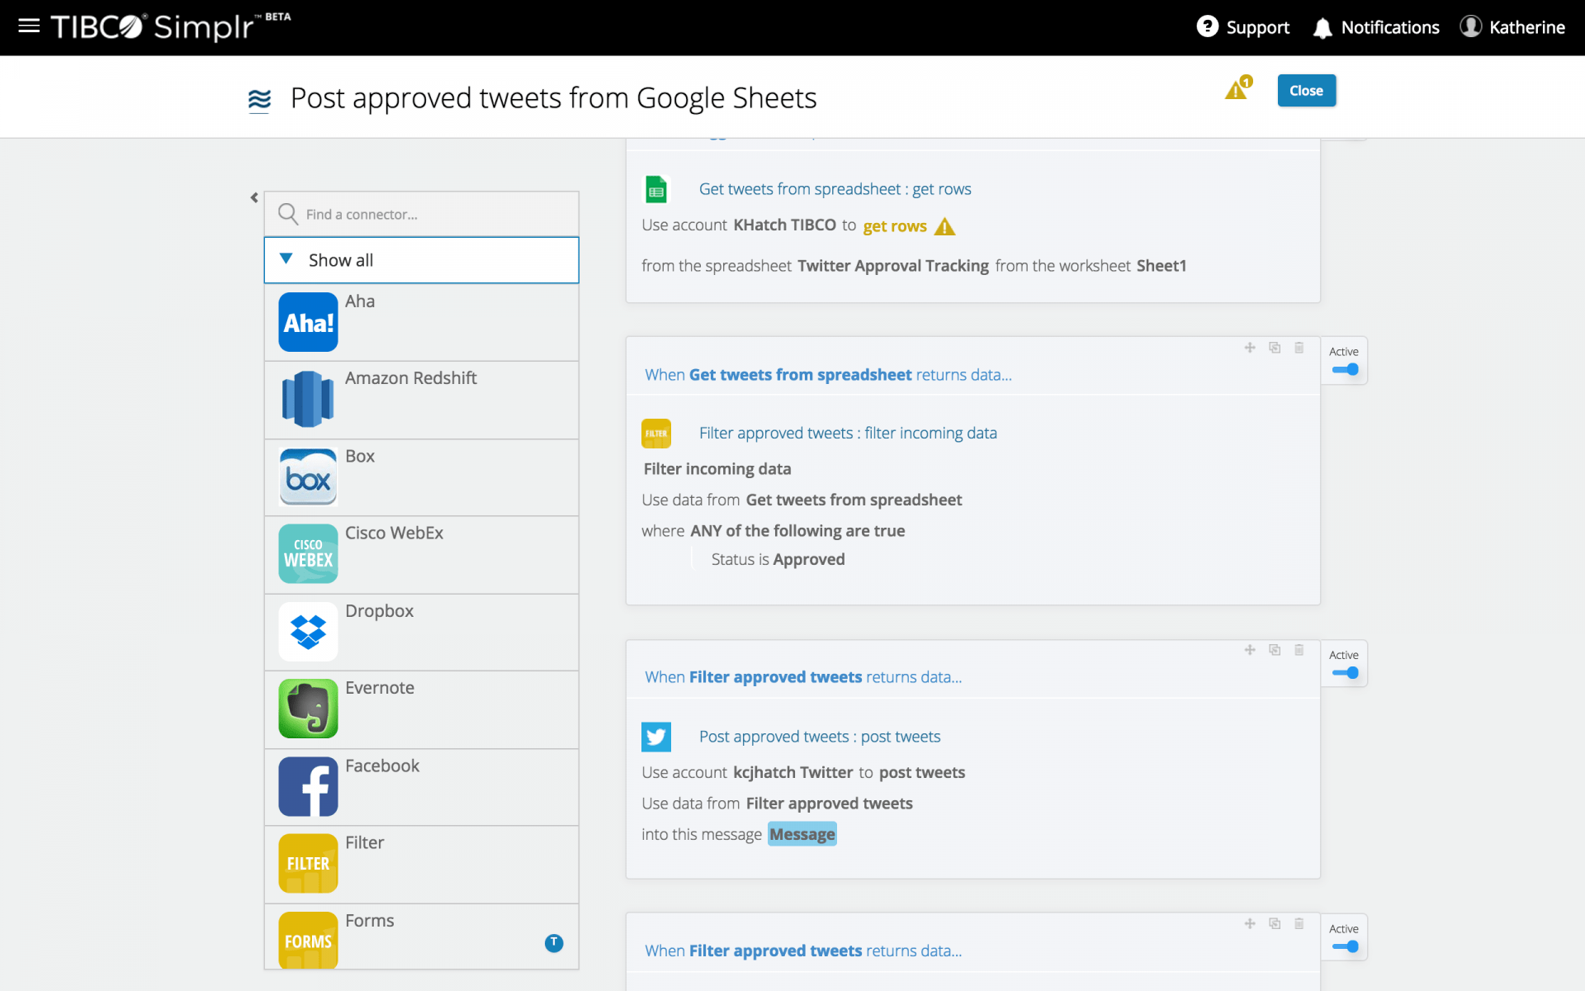Click the Close button
This screenshot has height=991, width=1585.
pyautogui.click(x=1306, y=90)
